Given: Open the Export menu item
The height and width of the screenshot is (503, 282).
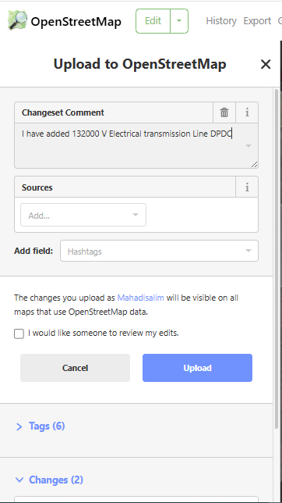Looking at the screenshot, I should tap(257, 21).
